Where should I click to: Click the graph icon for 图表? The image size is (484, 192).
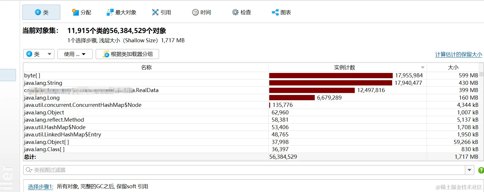275,12
